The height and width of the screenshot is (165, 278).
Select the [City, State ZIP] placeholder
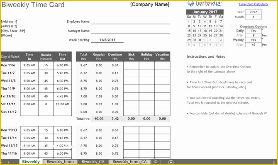click(13, 31)
